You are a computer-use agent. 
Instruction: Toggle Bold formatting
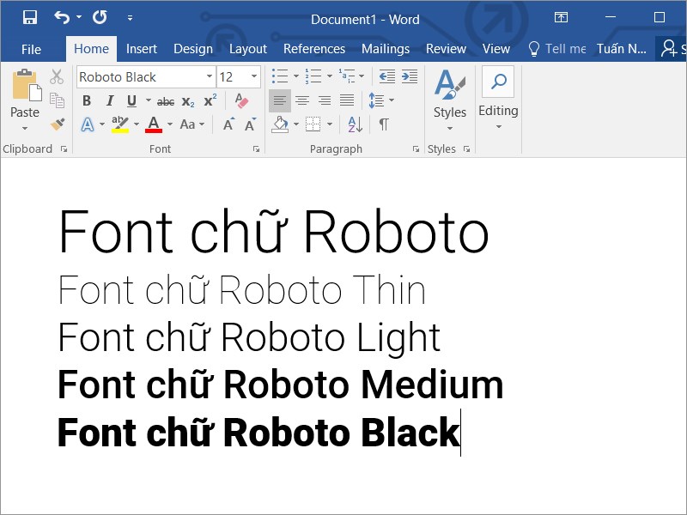[x=87, y=100]
